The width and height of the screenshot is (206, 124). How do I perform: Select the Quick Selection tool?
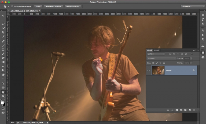(3, 28)
